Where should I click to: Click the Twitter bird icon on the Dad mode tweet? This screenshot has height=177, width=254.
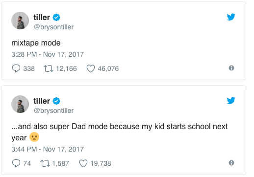coord(231,100)
